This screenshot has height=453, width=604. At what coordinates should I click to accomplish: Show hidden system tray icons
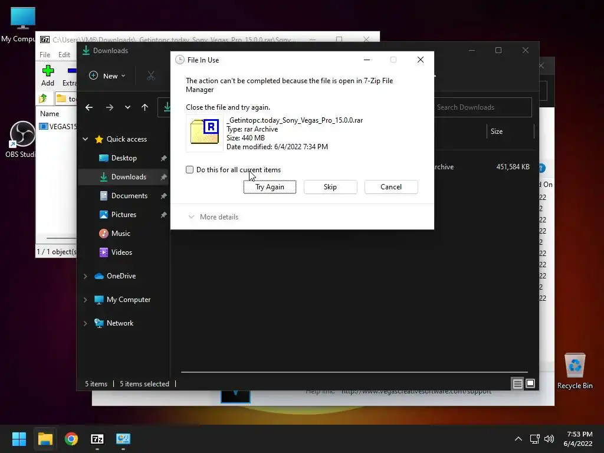(x=518, y=439)
